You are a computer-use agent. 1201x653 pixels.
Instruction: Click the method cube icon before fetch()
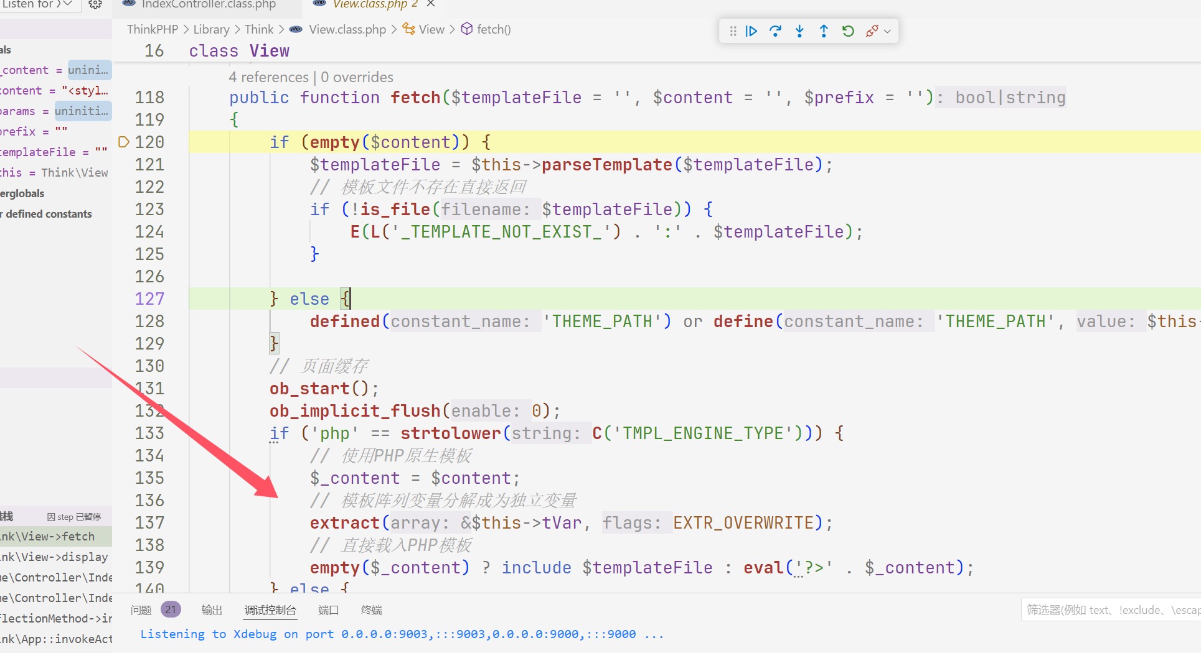[467, 29]
